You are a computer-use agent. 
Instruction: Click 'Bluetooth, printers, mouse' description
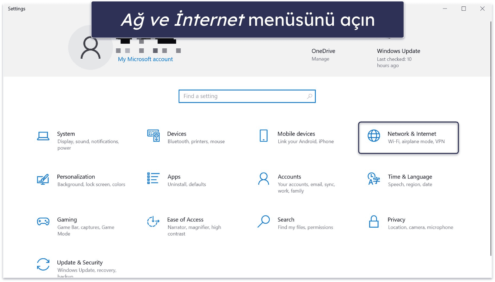click(196, 141)
